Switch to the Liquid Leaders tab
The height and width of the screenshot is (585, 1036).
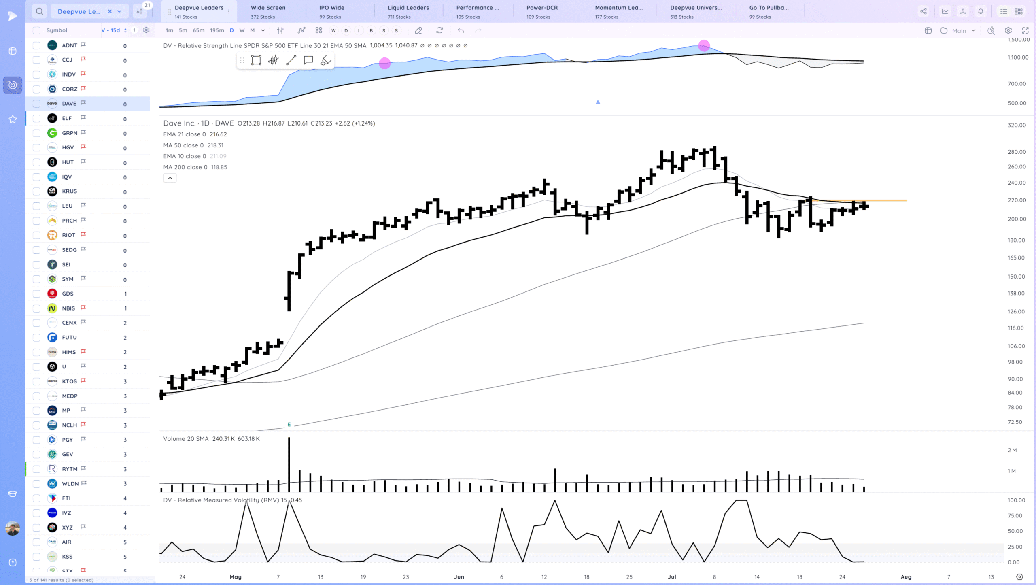[408, 11]
